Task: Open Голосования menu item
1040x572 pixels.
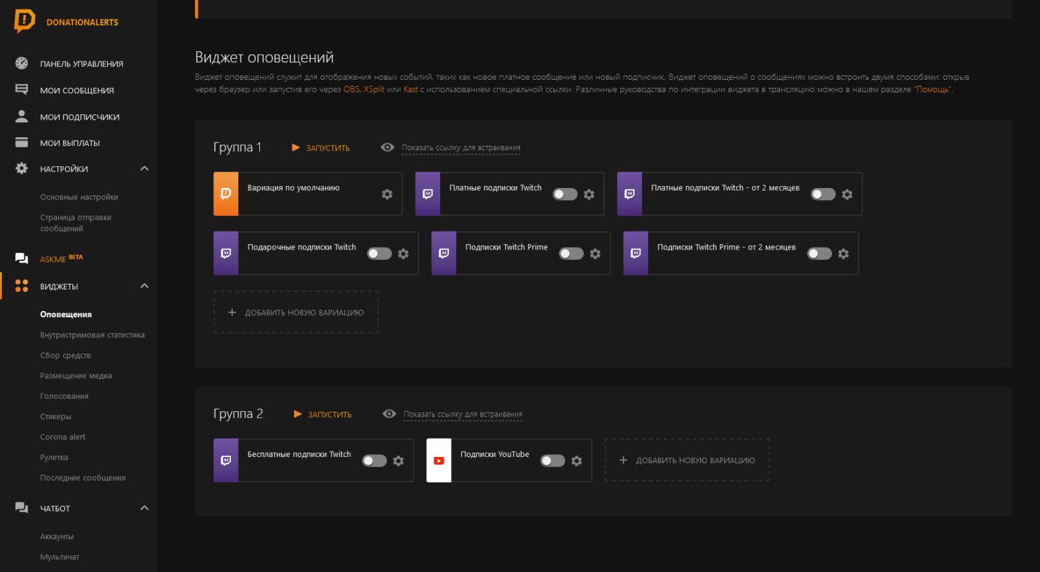Action: [64, 396]
